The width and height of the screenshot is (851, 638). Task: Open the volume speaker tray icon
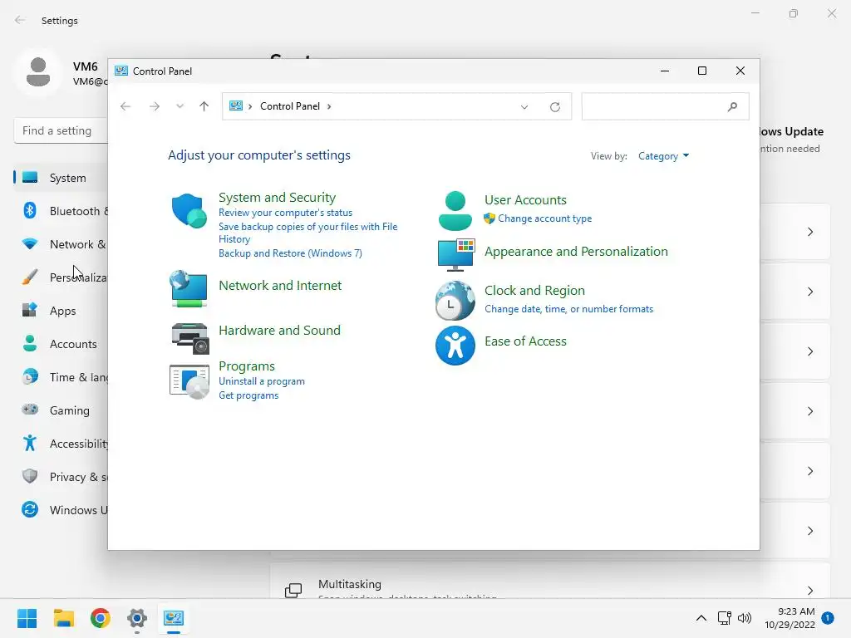[745, 618]
